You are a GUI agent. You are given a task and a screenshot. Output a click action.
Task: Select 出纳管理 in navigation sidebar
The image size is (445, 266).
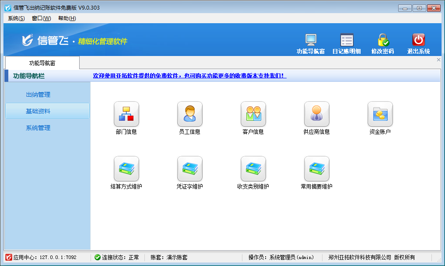[x=38, y=94]
